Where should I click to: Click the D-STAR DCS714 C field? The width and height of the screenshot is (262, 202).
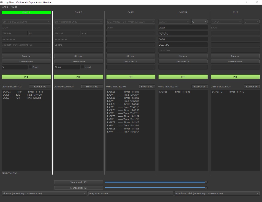coord(183,45)
